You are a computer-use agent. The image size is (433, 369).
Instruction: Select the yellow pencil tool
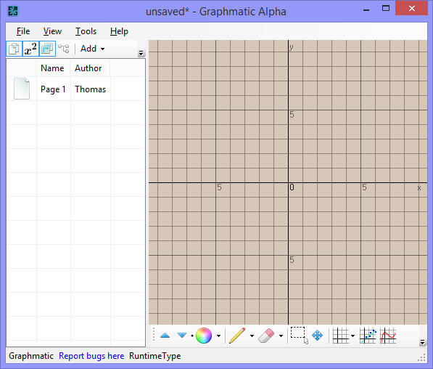pyautogui.click(x=237, y=336)
